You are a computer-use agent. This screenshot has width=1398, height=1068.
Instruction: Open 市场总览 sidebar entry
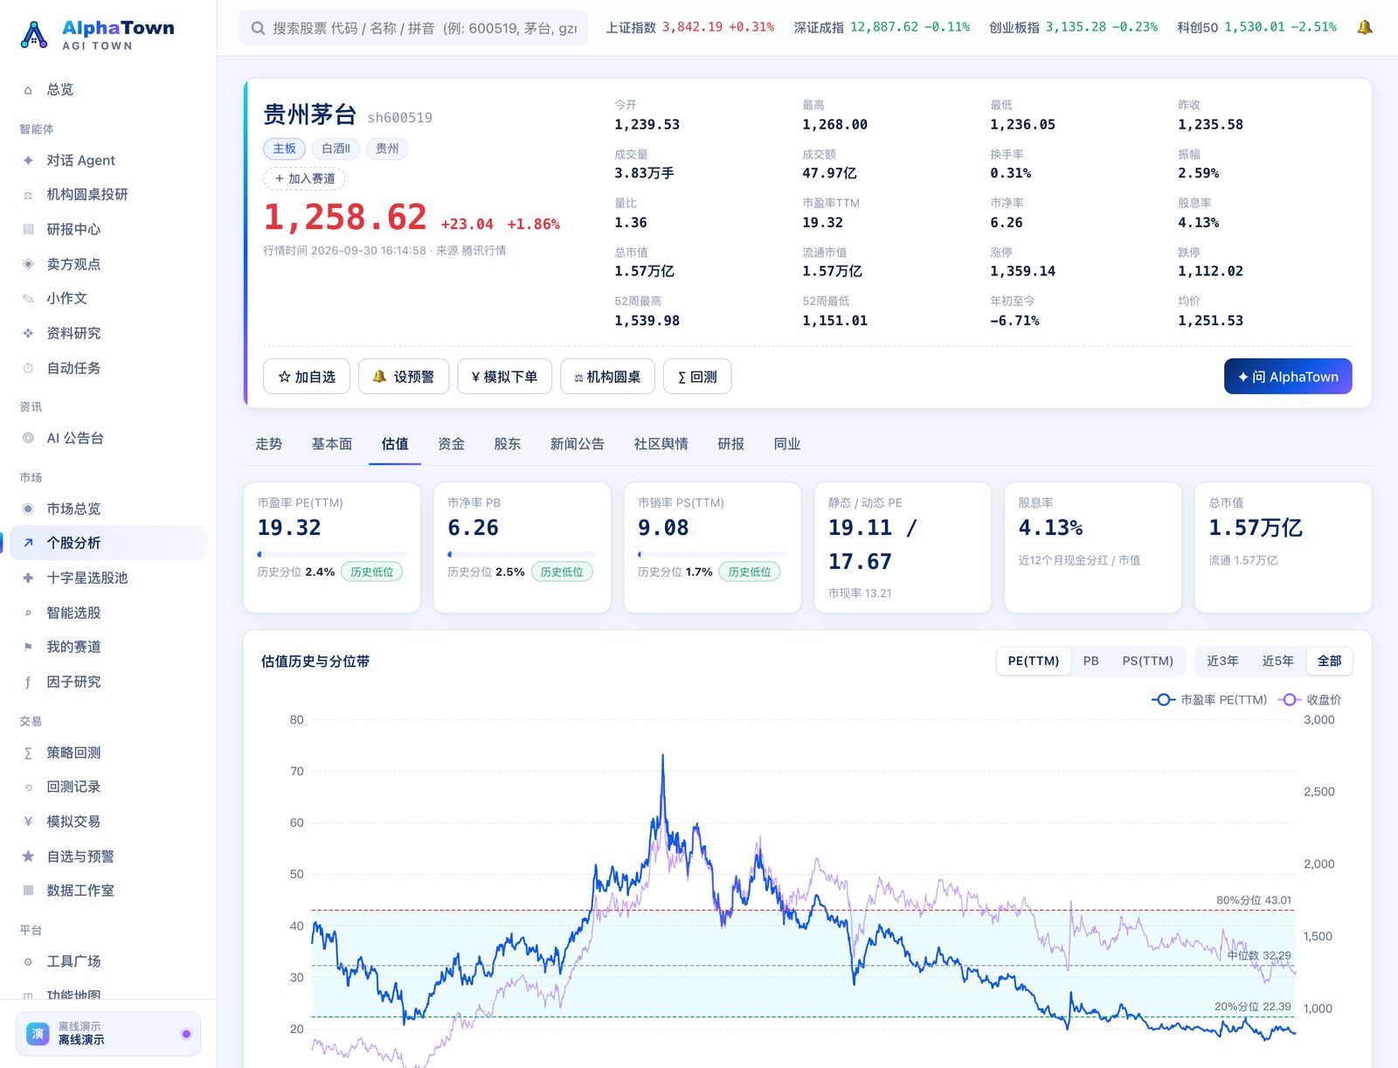108,509
